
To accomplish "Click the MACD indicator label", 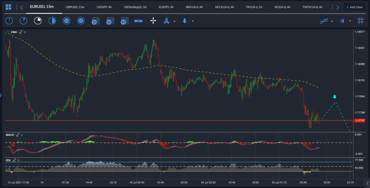I will (x=10, y=135).
